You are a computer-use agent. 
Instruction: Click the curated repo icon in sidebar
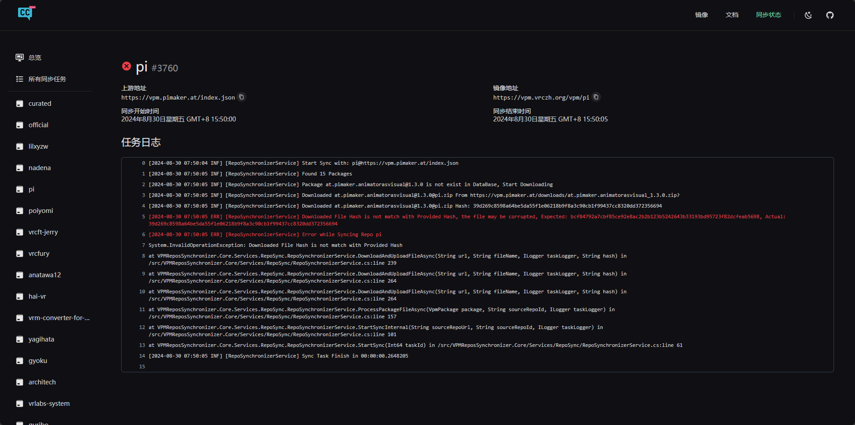click(20, 104)
